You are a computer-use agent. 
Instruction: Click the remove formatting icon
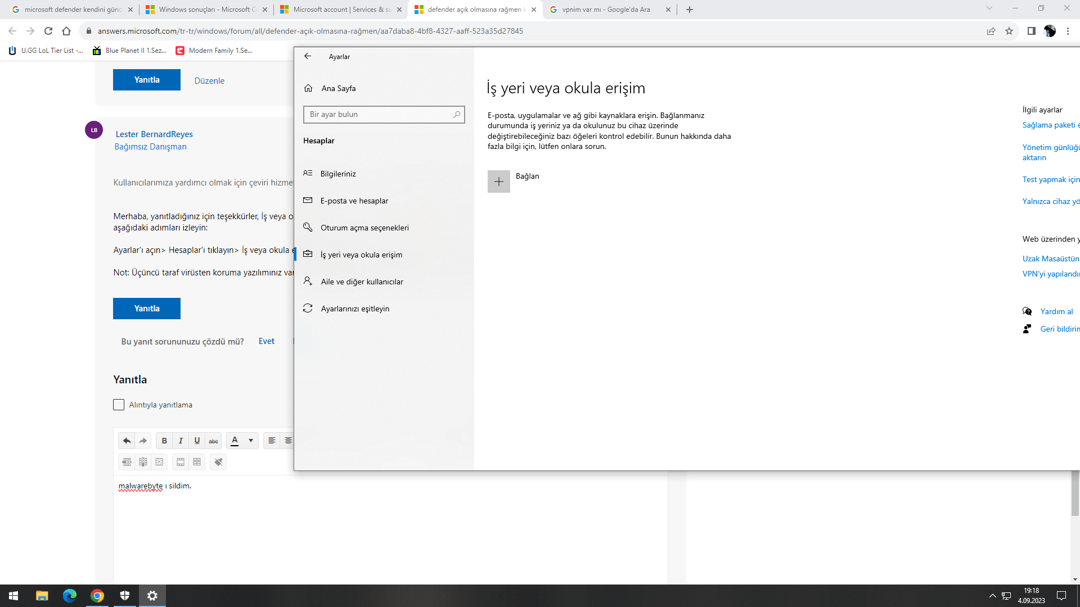click(218, 462)
